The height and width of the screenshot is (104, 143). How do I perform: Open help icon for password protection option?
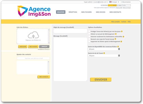[122, 31]
